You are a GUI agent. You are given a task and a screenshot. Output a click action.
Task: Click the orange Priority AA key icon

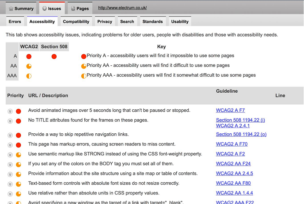(84, 66)
